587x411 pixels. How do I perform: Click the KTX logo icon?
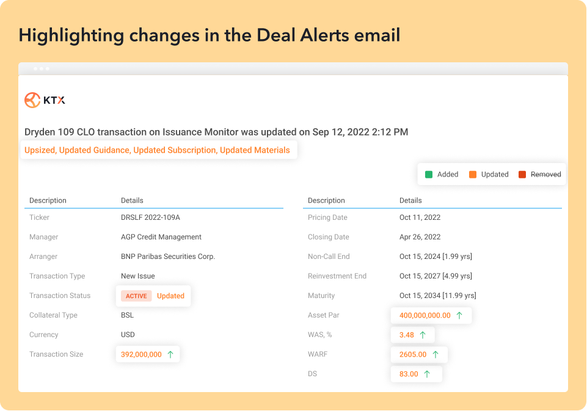(32, 100)
